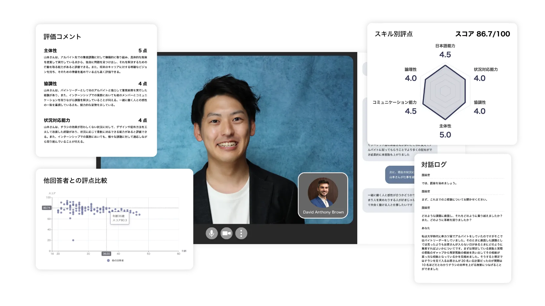Click 協調性 4点 comment heading
545x306 pixels.
click(95, 83)
